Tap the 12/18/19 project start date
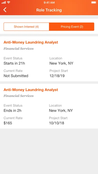The height and width of the screenshot is (174, 98). tap(57, 76)
